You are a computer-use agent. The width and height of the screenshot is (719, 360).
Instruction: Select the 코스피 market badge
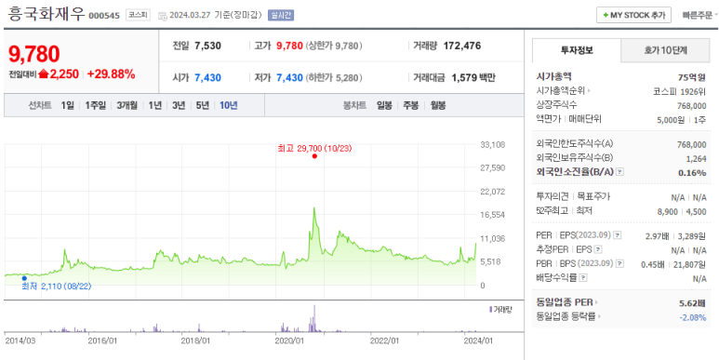click(x=138, y=16)
